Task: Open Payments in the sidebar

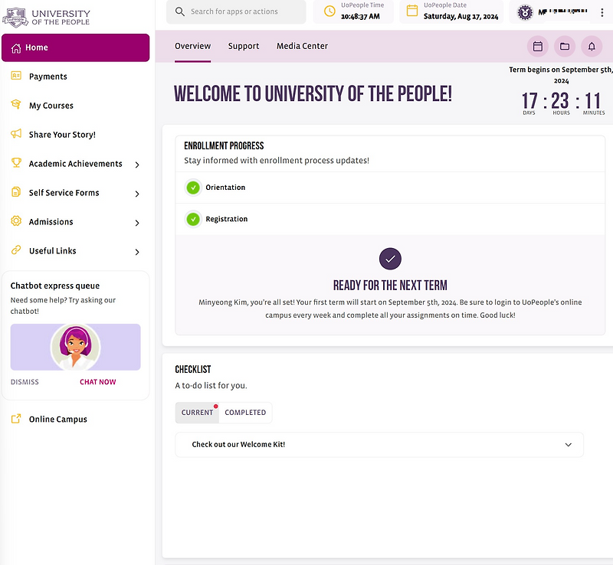Action: 48,77
